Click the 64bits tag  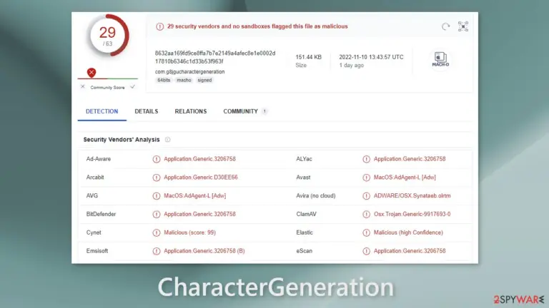pyautogui.click(x=164, y=80)
